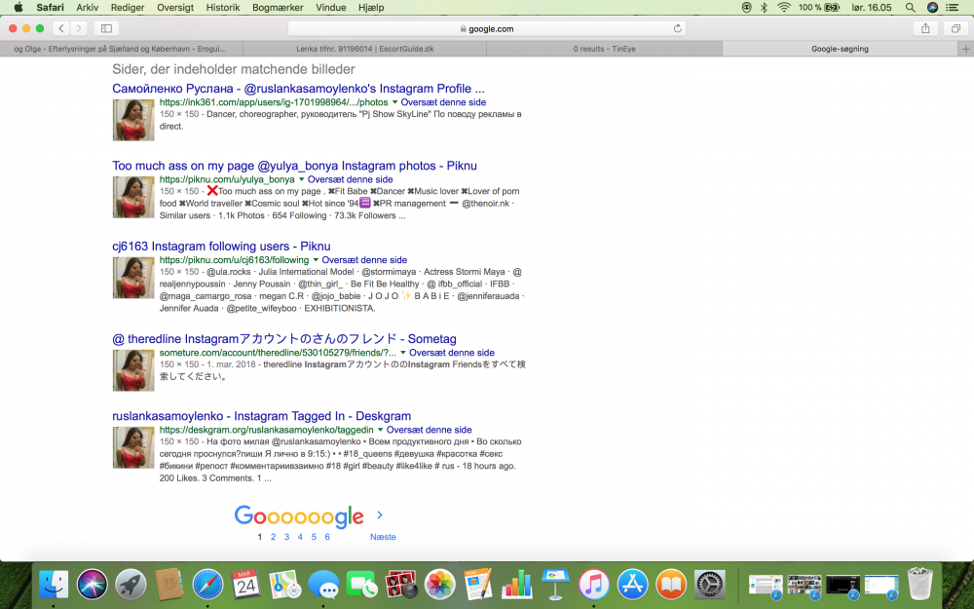Click the next-page chevron beside Google logo

pyautogui.click(x=380, y=515)
